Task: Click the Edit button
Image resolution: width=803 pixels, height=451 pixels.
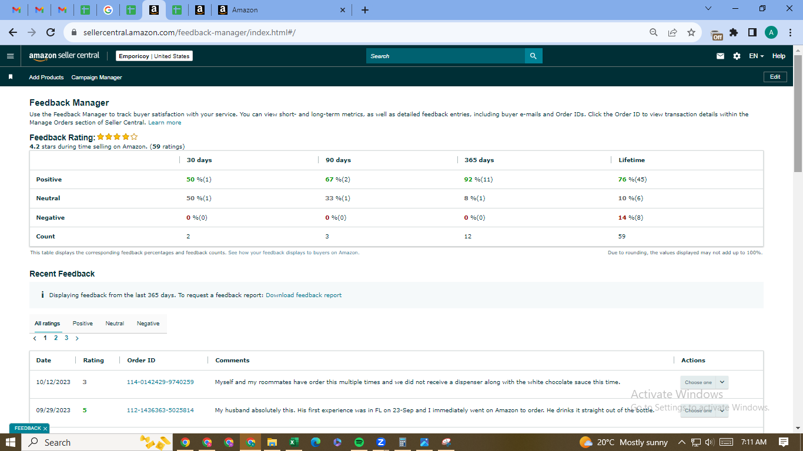Action: (x=775, y=77)
